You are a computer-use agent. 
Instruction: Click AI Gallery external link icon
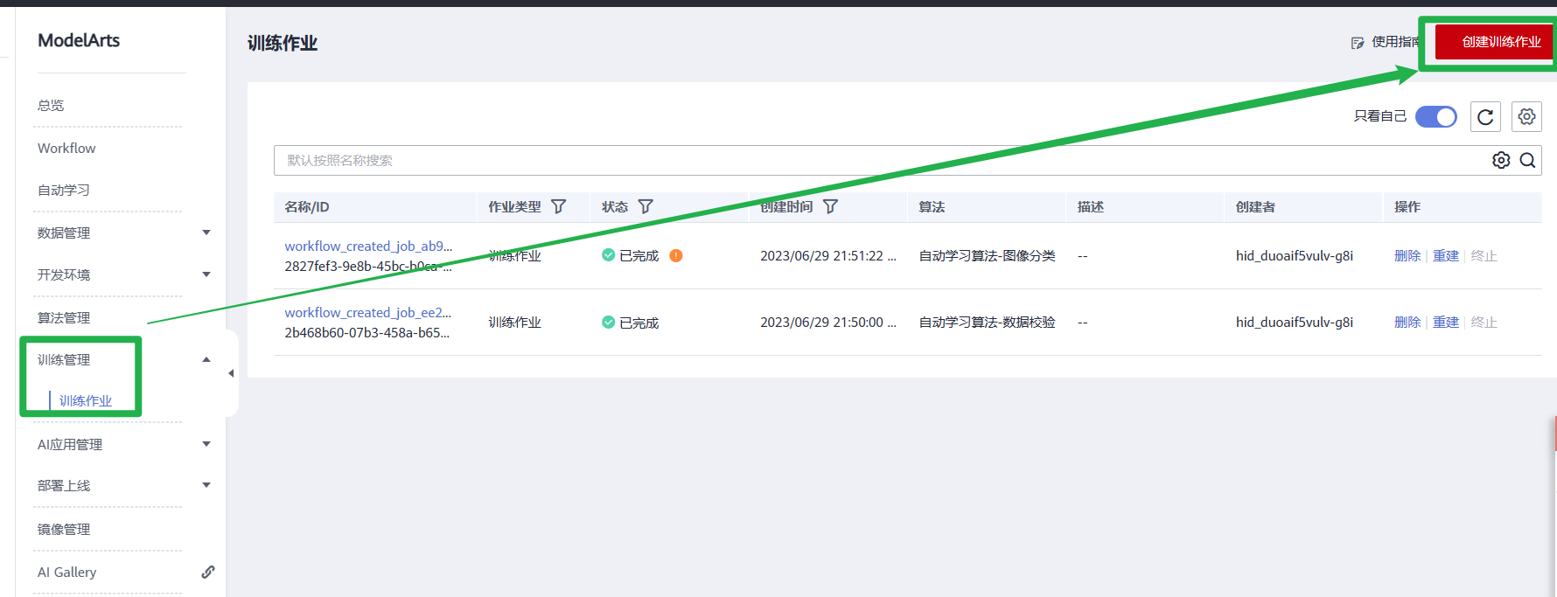(208, 572)
